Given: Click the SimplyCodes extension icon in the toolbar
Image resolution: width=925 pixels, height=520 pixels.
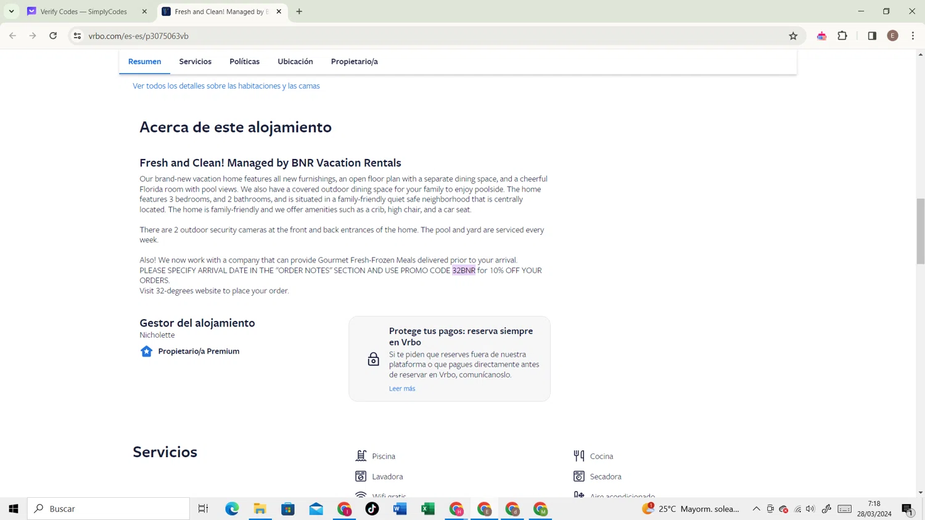Looking at the screenshot, I should click(821, 36).
